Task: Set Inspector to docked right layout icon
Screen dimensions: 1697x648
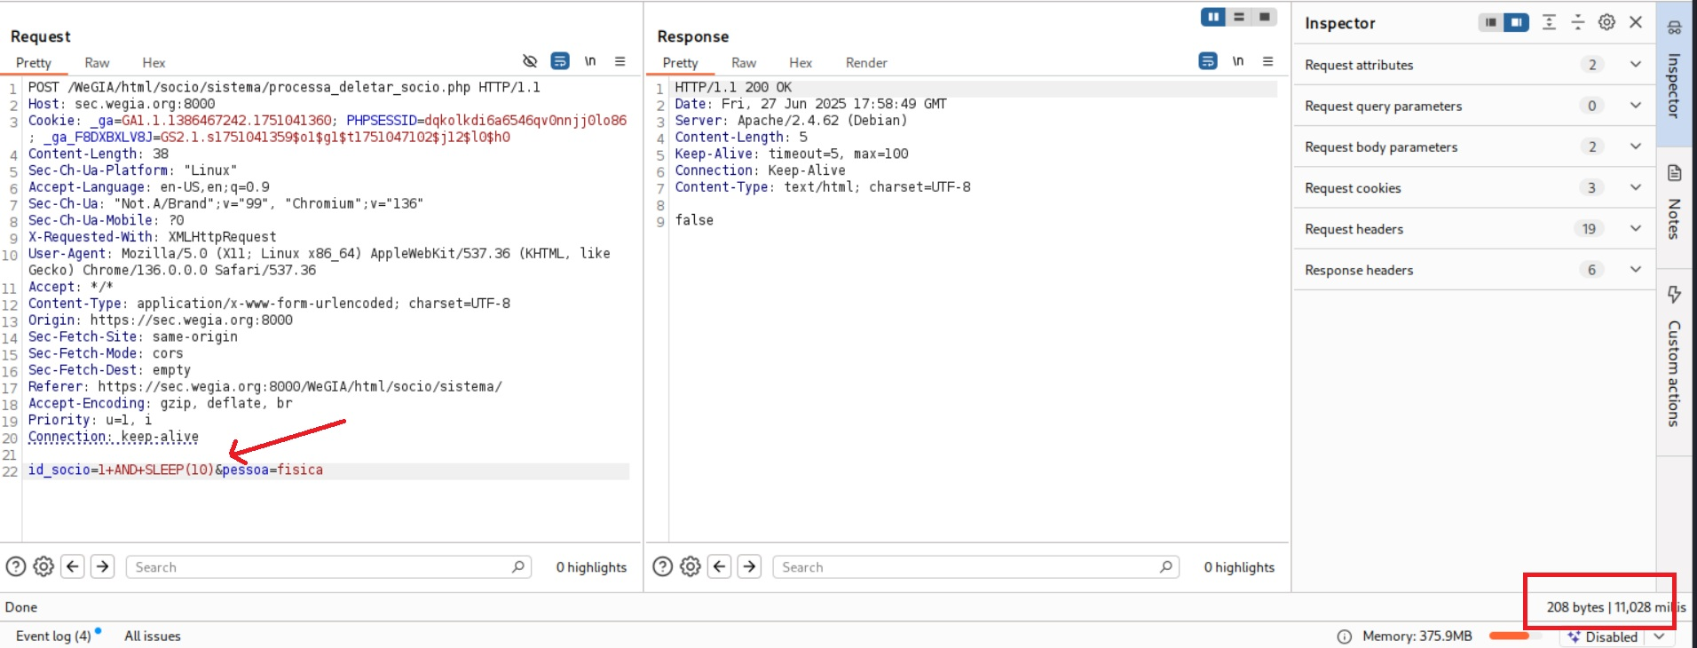Action: point(1517,22)
